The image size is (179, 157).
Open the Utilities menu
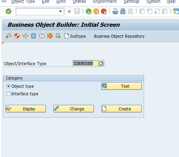79,2
